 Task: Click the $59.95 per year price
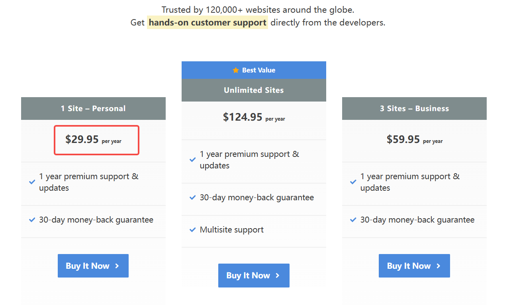(414, 140)
